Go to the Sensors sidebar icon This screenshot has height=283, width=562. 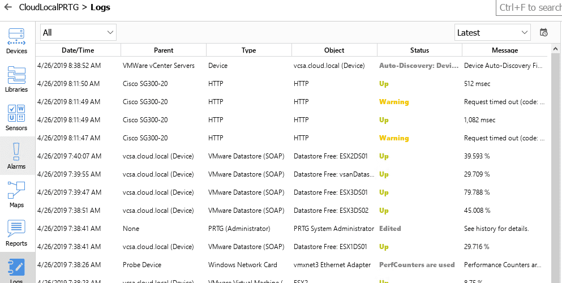pos(16,117)
